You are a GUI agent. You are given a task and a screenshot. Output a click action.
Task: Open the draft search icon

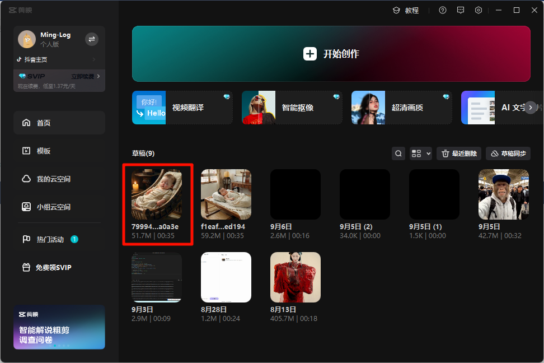398,153
